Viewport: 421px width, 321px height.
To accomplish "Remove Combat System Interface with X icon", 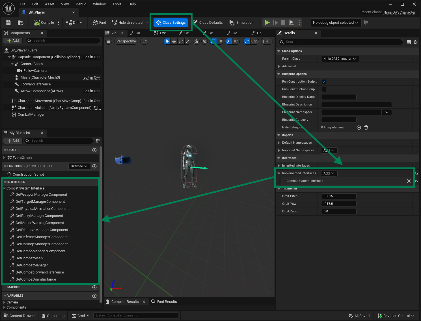I will coord(409,181).
